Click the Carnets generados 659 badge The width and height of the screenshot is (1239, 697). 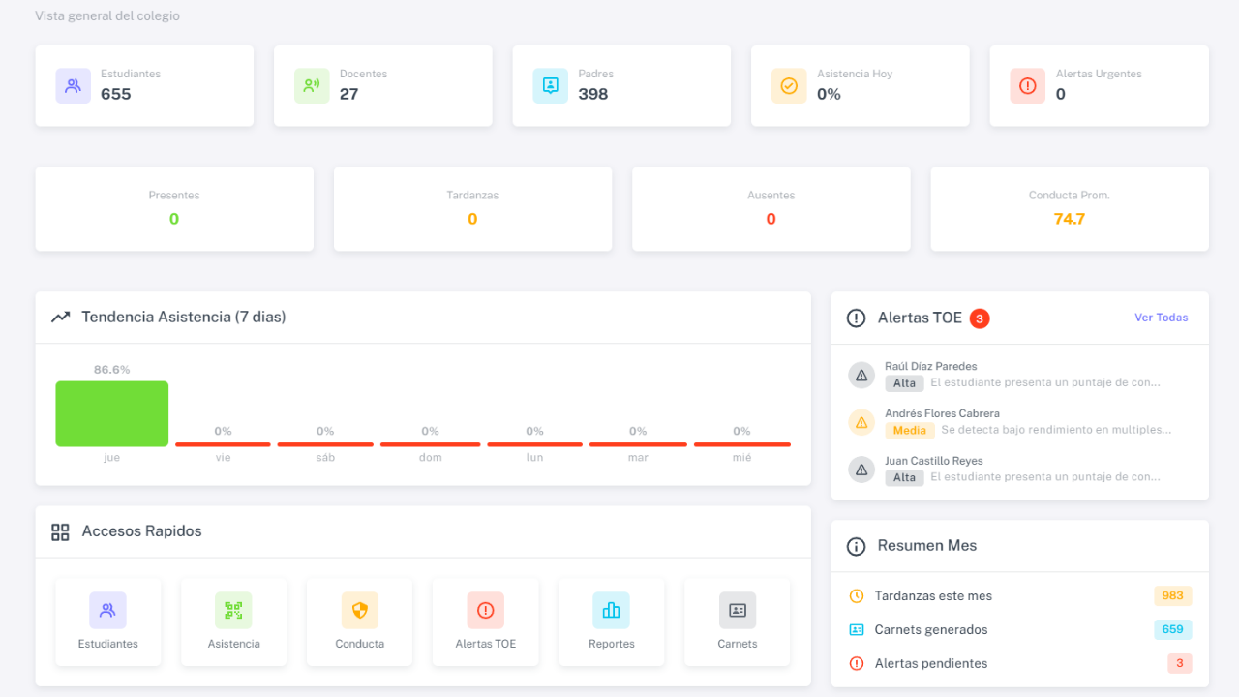pyautogui.click(x=1172, y=629)
